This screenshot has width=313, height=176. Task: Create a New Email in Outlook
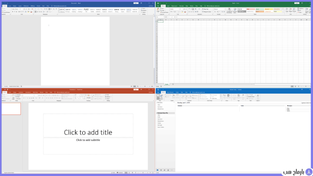click(158, 97)
